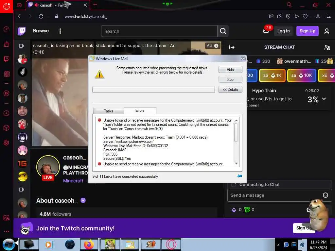Open the Windows Start menu orb
Image resolution: width=335 pixels, height=251 pixels.
9,244
